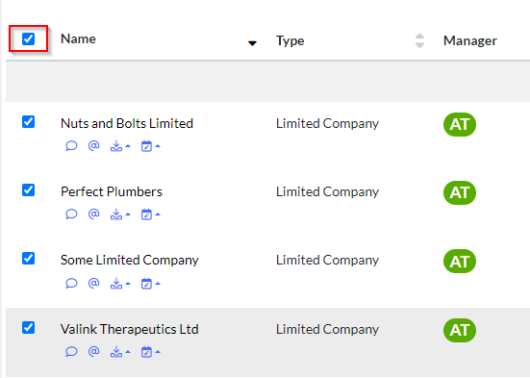The height and width of the screenshot is (378, 530).
Task: Uncheck the select-all checkbox in header
Action: [29, 38]
